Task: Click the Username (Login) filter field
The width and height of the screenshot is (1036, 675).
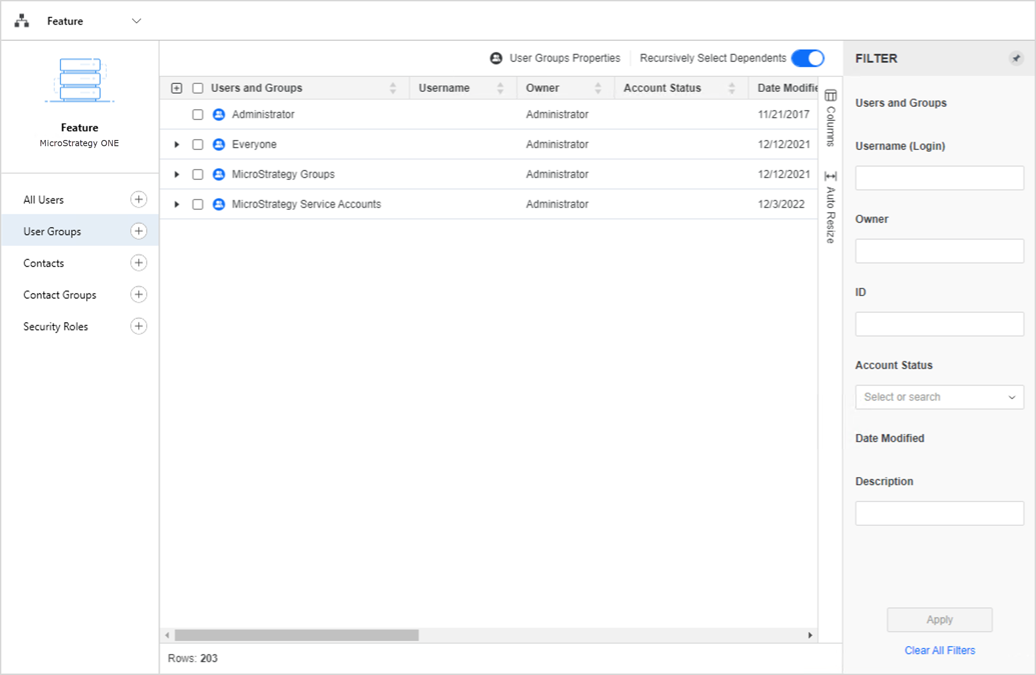Action: pyautogui.click(x=939, y=178)
